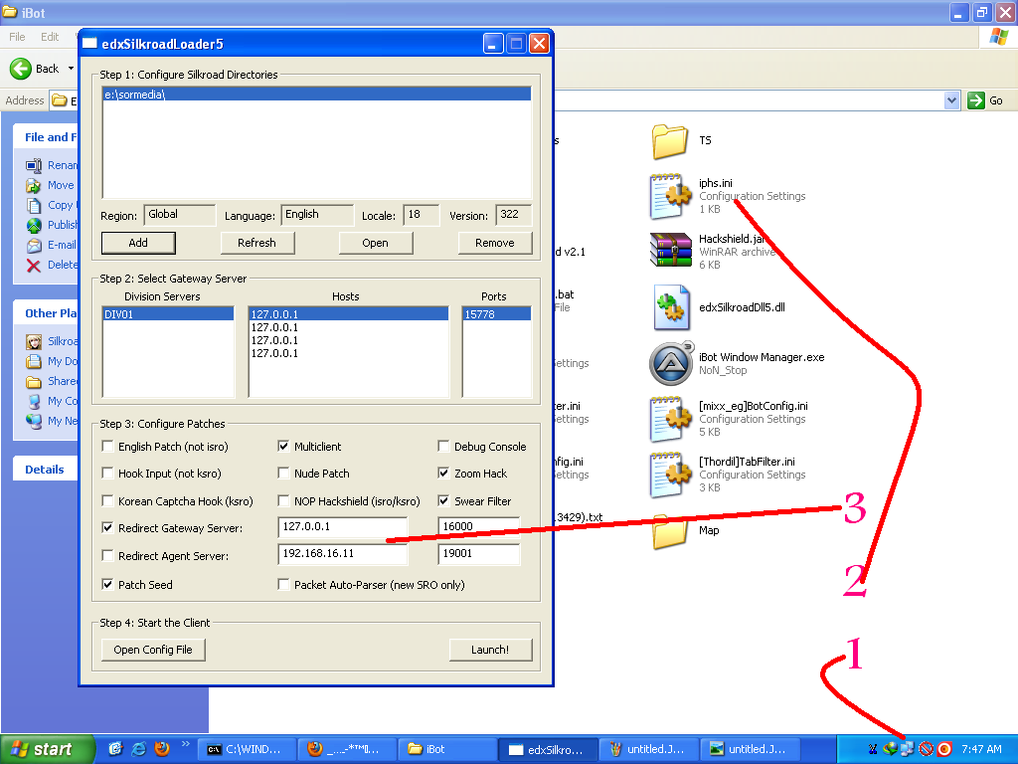Enable the Packet Auto-Parser checkbox
Viewport: 1018px width, 764px height.
pos(283,585)
